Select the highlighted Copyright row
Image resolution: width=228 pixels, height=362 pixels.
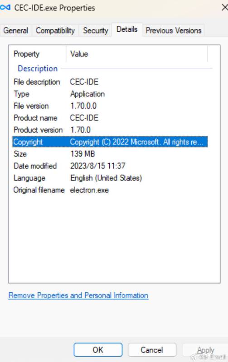point(110,142)
